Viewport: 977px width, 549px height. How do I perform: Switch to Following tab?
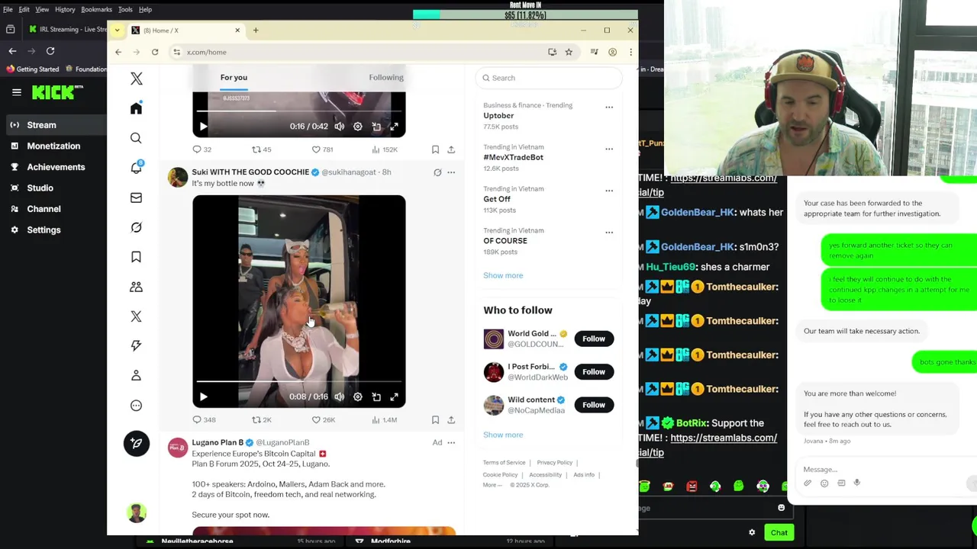[386, 77]
